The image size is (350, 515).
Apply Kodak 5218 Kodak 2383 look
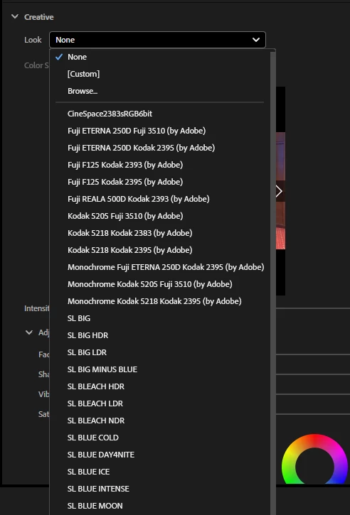pyautogui.click(x=160, y=233)
